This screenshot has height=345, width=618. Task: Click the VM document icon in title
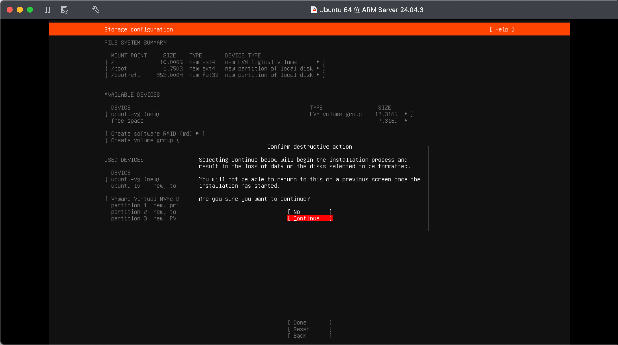314,10
